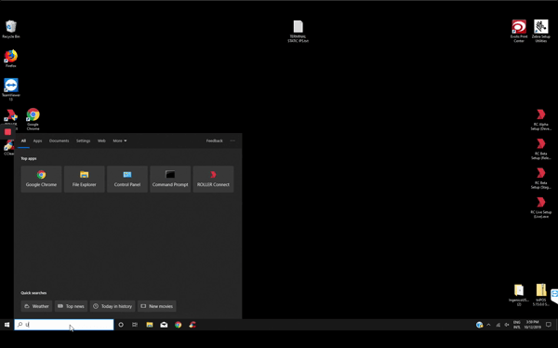Select Google Chrome desktop shortcut

tap(33, 119)
